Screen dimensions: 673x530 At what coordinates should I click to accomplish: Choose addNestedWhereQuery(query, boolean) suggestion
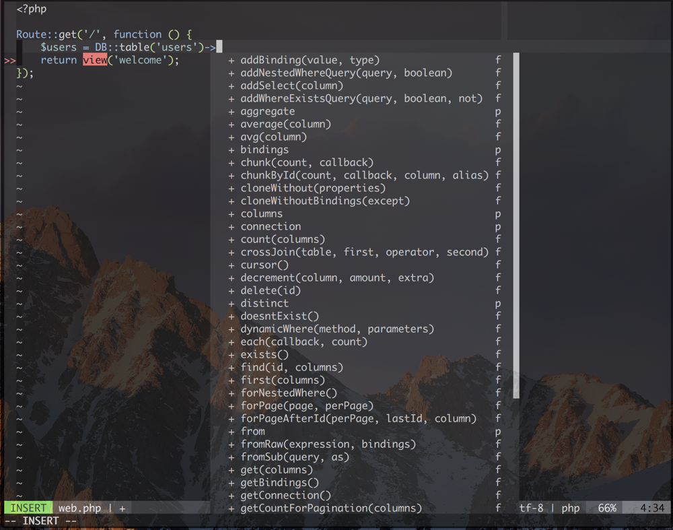pyautogui.click(x=365, y=73)
